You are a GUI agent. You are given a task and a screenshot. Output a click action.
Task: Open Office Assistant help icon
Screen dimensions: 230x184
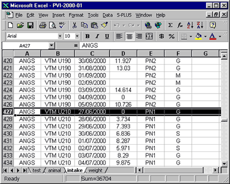tap(212, 25)
